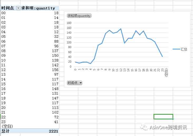Select the 汇总 legend entry
193x136 pixels.
(180, 49)
